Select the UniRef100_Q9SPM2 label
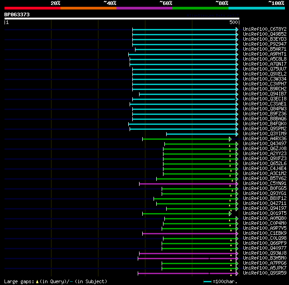This screenshot has height=285, width=289. pos(265,129)
